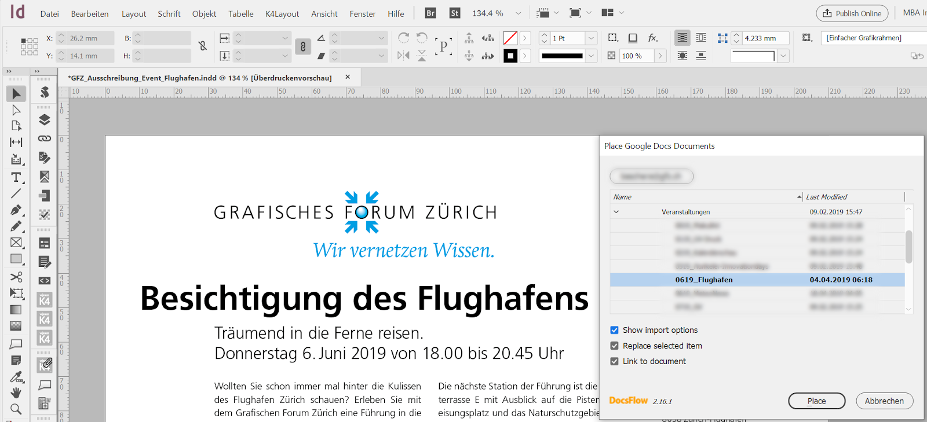Open the Layout menu
927x422 pixels.
[134, 14]
